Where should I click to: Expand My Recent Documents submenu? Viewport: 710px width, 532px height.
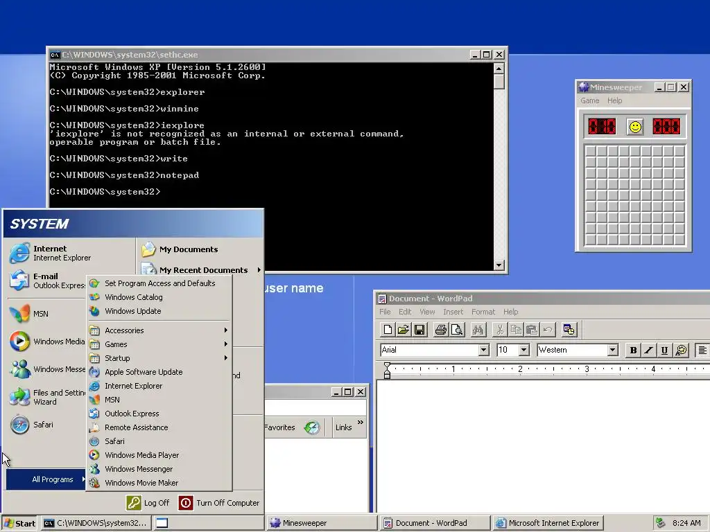coord(200,270)
